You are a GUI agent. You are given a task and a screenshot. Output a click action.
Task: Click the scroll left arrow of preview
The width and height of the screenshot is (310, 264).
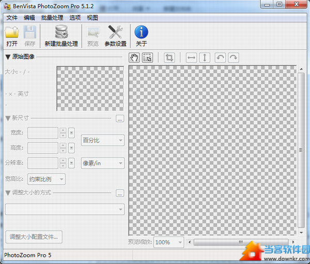coord(190,242)
